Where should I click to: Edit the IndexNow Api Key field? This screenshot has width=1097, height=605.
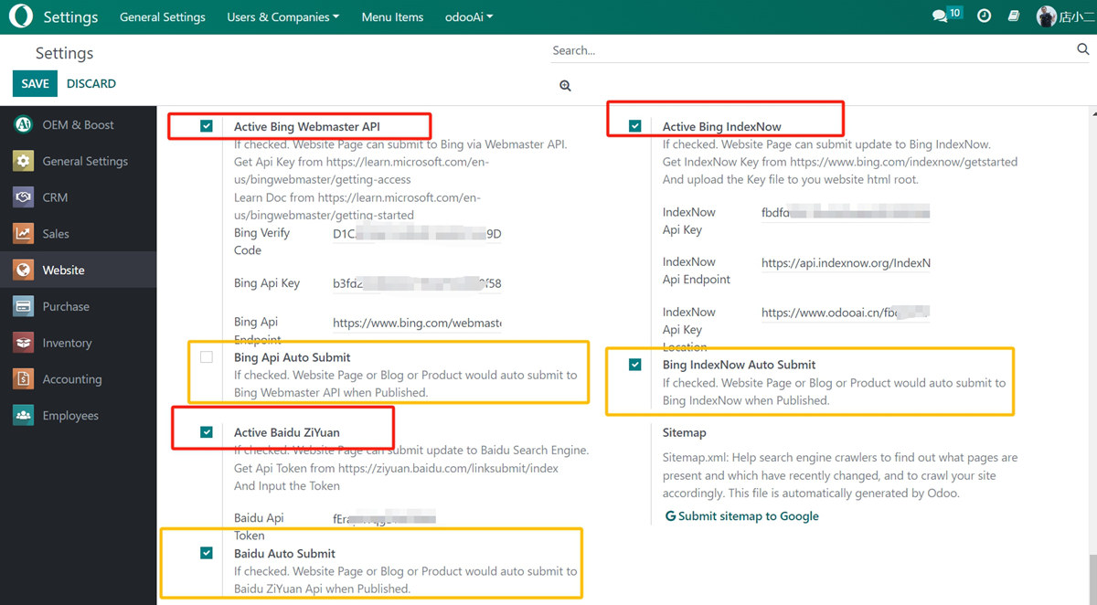(x=846, y=213)
